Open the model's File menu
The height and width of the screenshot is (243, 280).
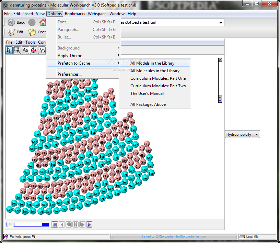pos(9,42)
